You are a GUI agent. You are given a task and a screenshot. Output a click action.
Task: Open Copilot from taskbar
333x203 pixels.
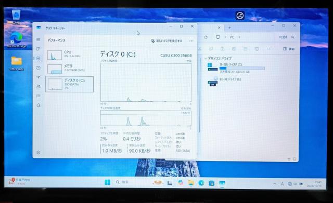(x=181, y=182)
